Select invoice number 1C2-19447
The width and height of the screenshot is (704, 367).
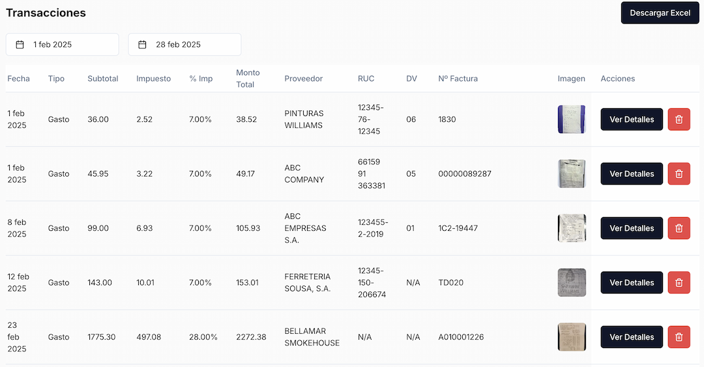(458, 228)
